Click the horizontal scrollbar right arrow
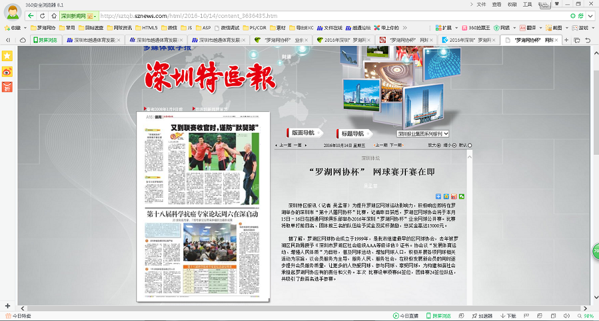The height and width of the screenshot is (321, 599). click(x=585, y=308)
